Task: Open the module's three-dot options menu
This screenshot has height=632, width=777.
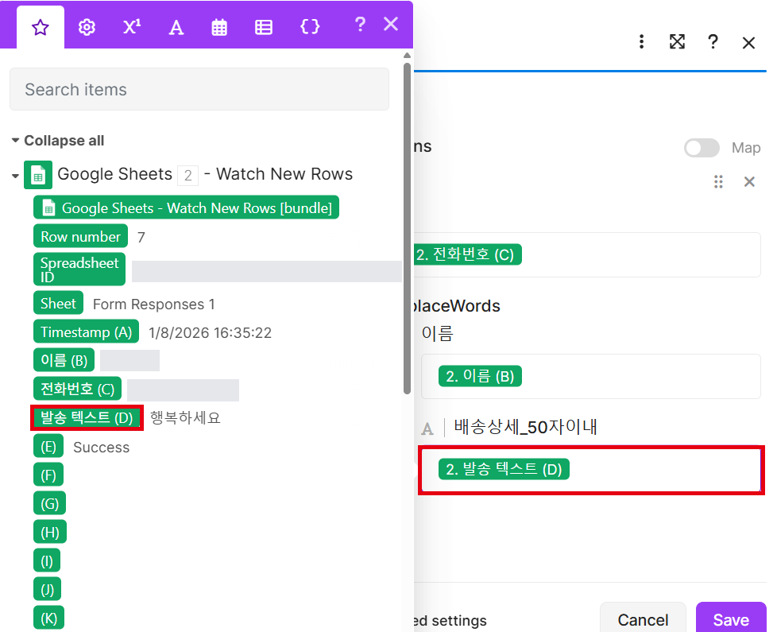Action: tap(642, 41)
